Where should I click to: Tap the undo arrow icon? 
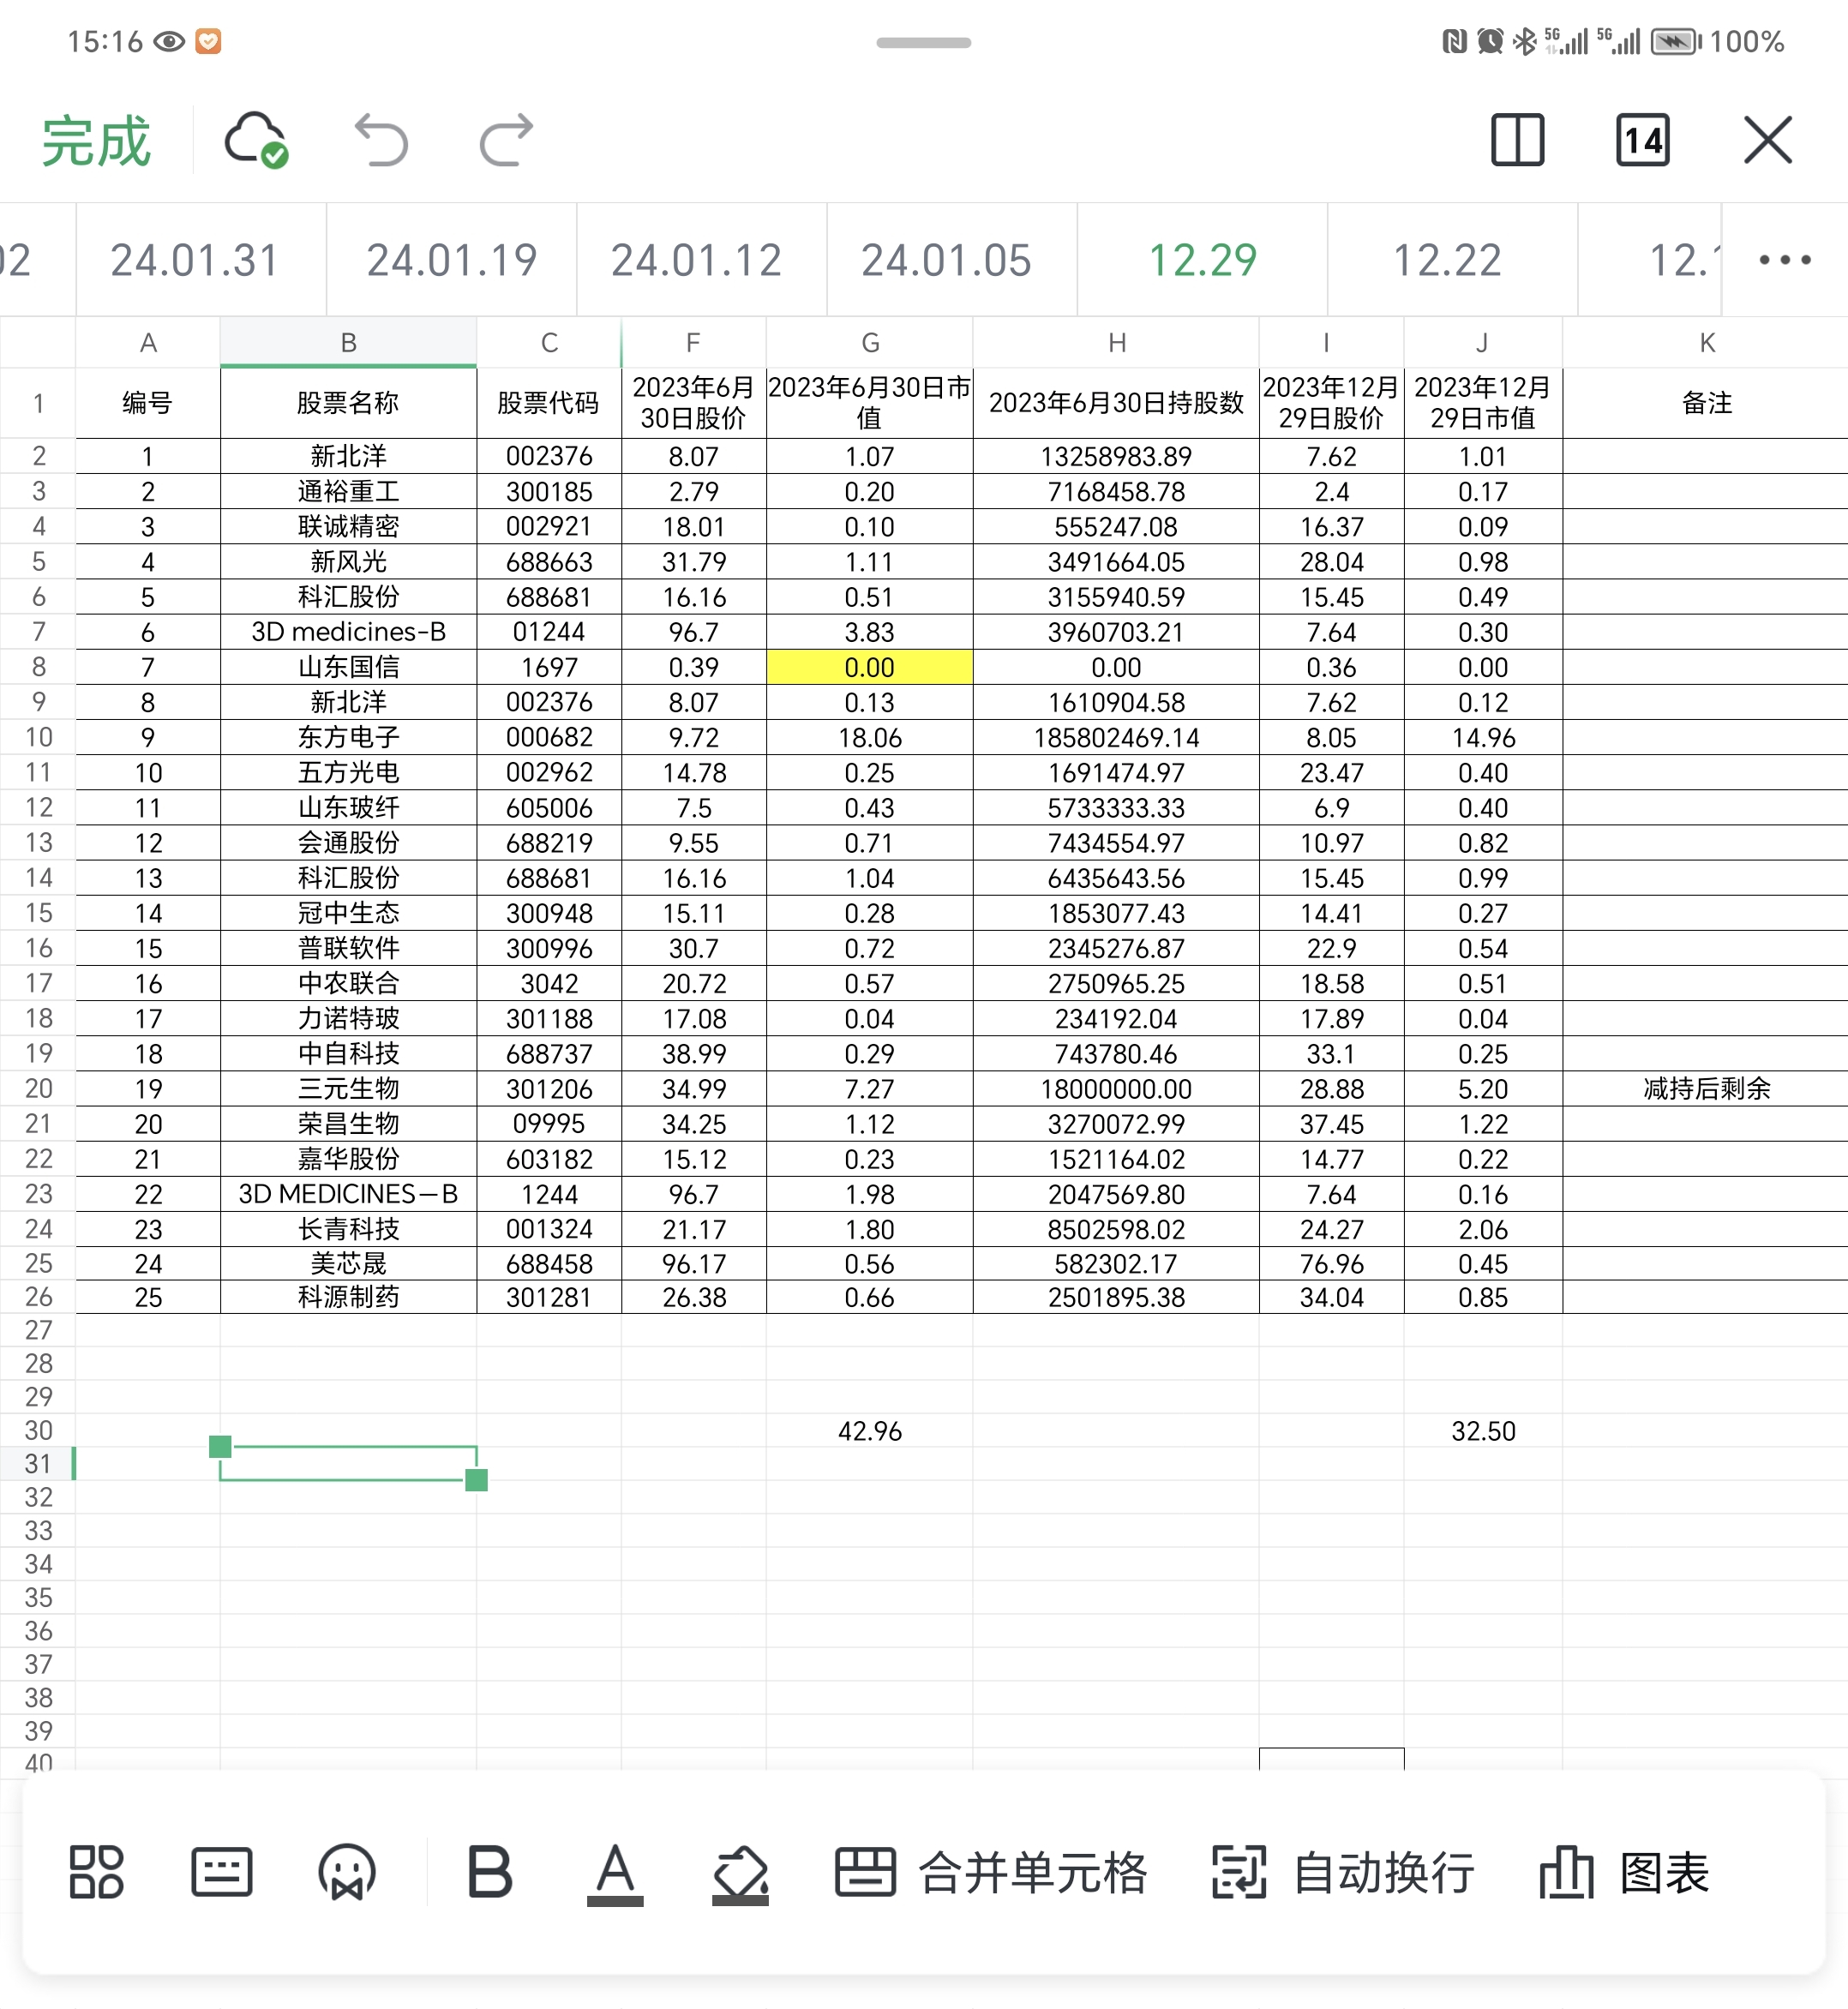382,140
